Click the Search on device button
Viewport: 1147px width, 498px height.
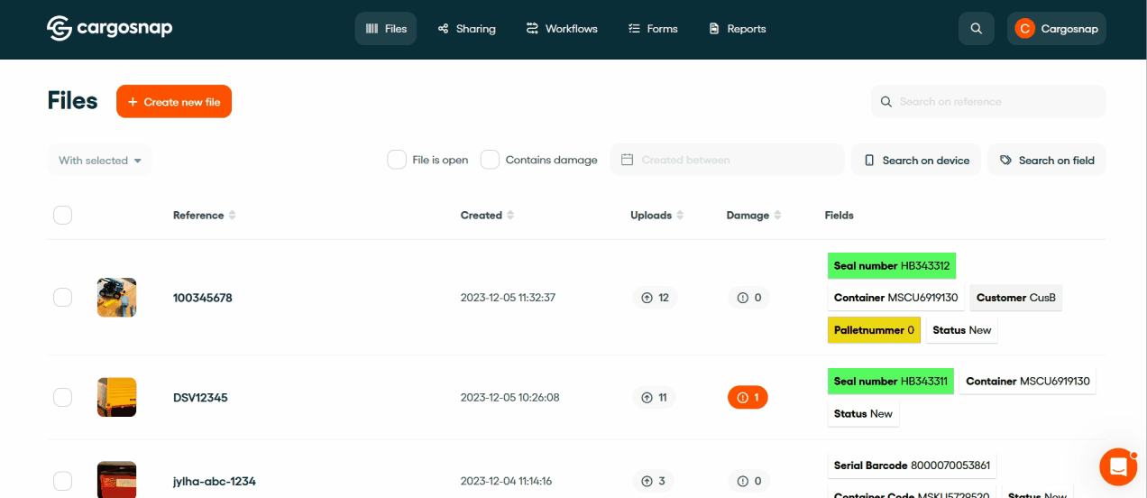point(916,160)
